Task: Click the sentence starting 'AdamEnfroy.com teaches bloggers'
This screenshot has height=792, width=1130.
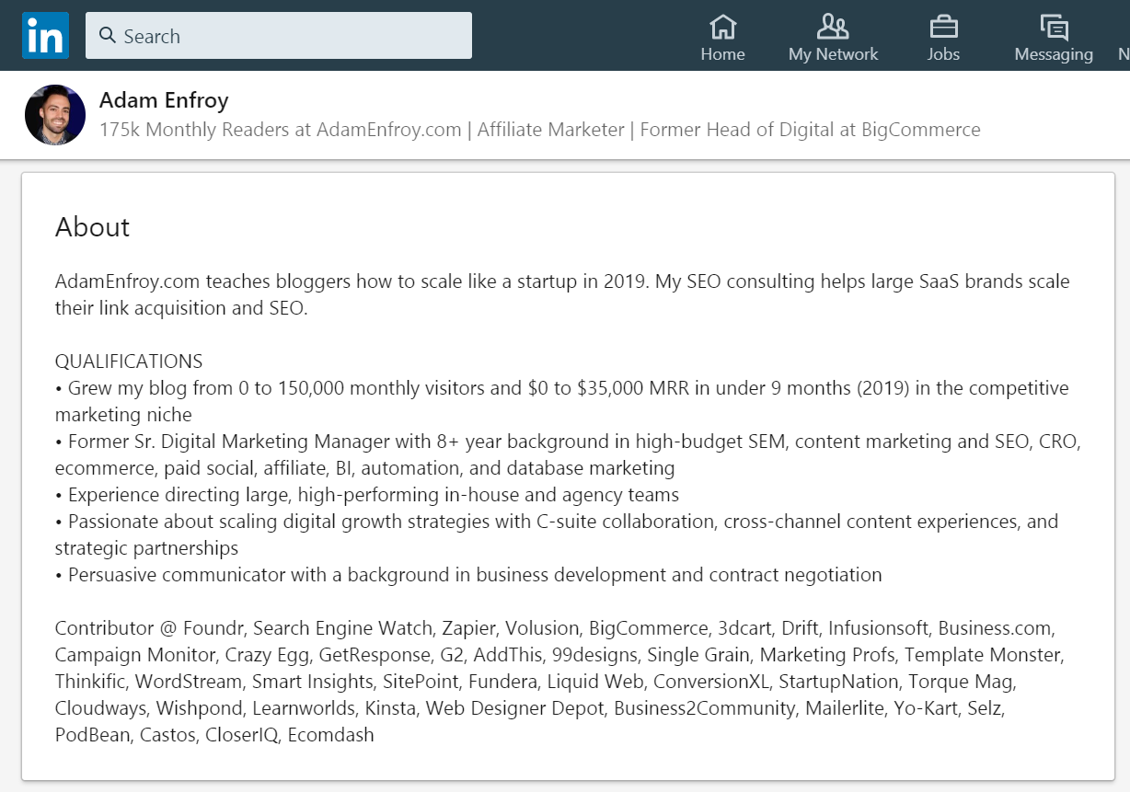Action: [x=562, y=294]
